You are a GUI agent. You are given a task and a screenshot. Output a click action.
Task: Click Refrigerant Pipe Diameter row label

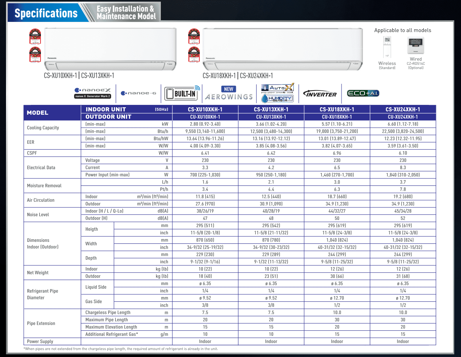click(x=42, y=294)
